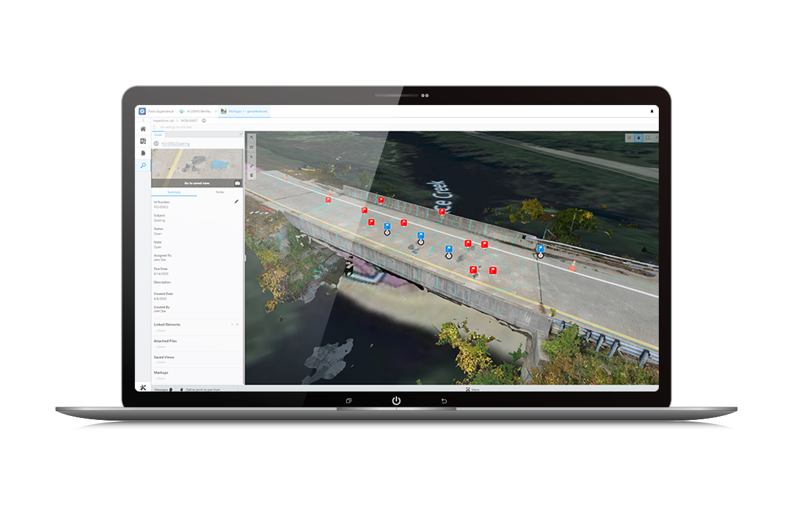Screen dimensions: 793x515
Task: Click the pencil edit icon beside Id Number
Action: (x=237, y=201)
